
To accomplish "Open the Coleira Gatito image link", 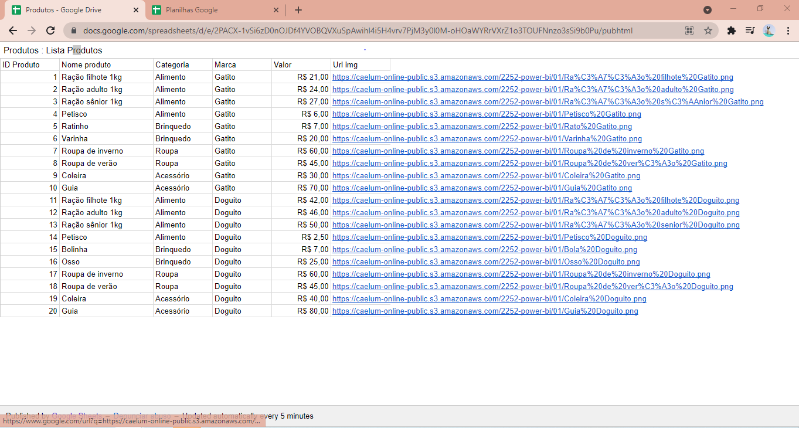I will click(x=486, y=175).
